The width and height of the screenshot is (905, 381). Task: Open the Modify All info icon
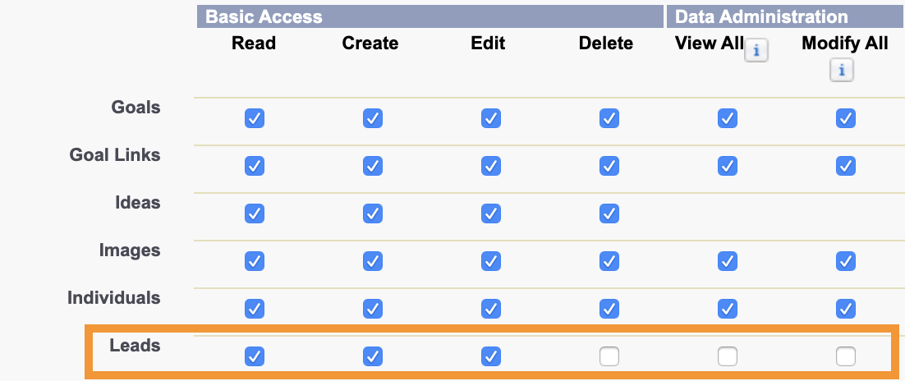click(842, 71)
